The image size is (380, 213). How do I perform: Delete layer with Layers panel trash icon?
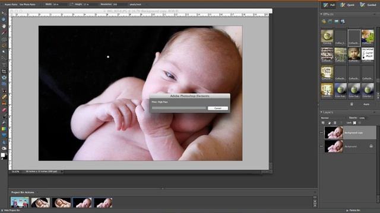(x=335, y=123)
